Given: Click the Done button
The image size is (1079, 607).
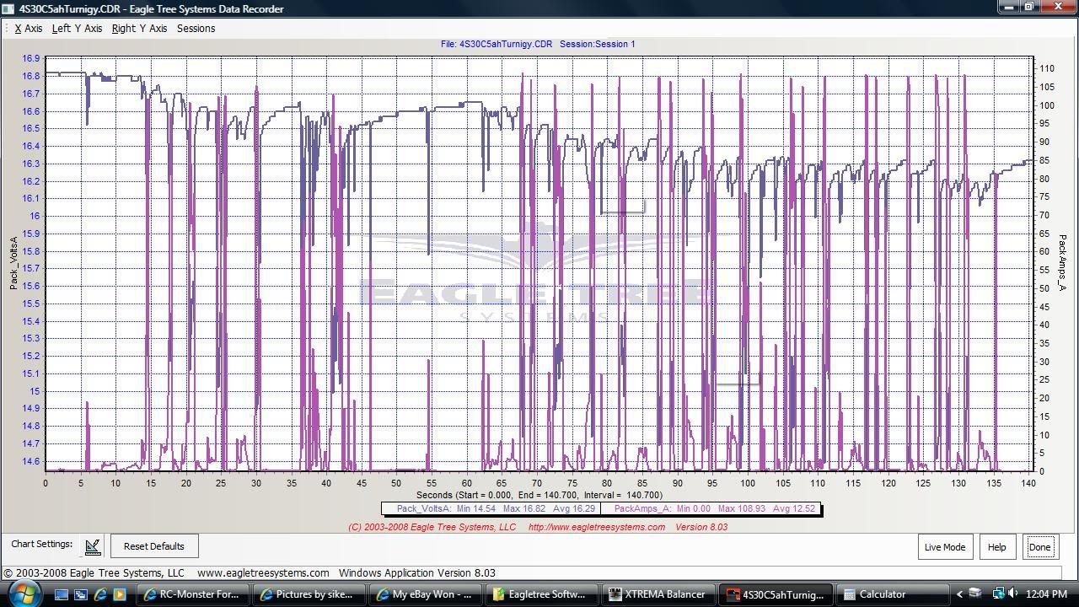Looking at the screenshot, I should [x=1039, y=546].
